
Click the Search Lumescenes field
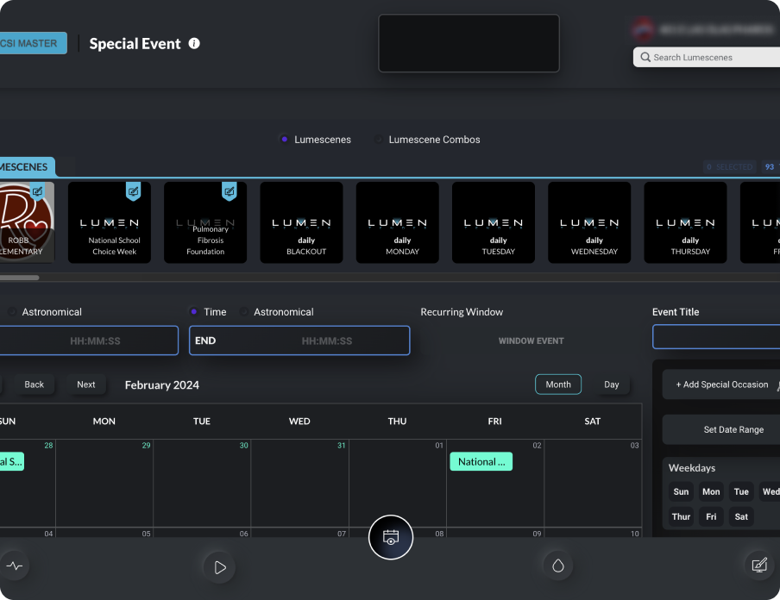pos(707,57)
